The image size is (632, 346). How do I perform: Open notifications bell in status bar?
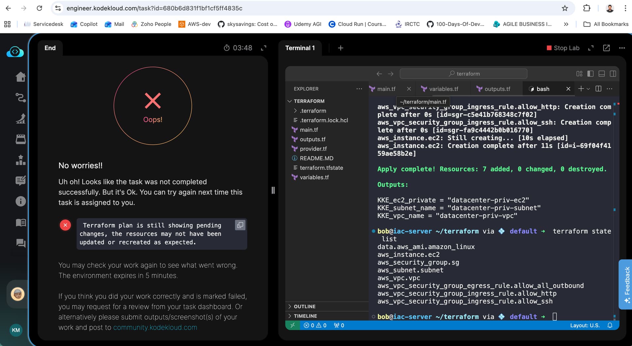[610, 325]
